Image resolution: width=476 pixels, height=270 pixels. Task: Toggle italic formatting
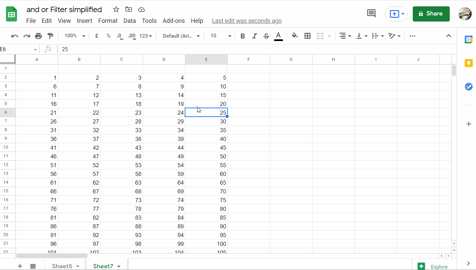point(254,36)
